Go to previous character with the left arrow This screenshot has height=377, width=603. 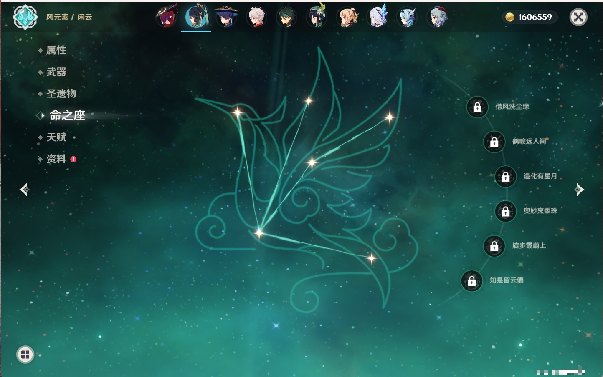click(24, 190)
